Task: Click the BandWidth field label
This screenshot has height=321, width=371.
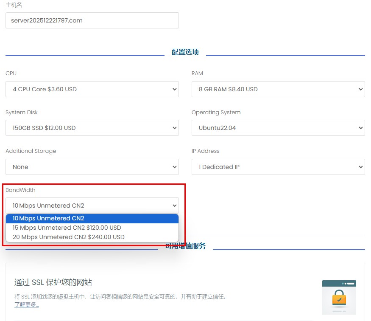Action: pos(20,190)
